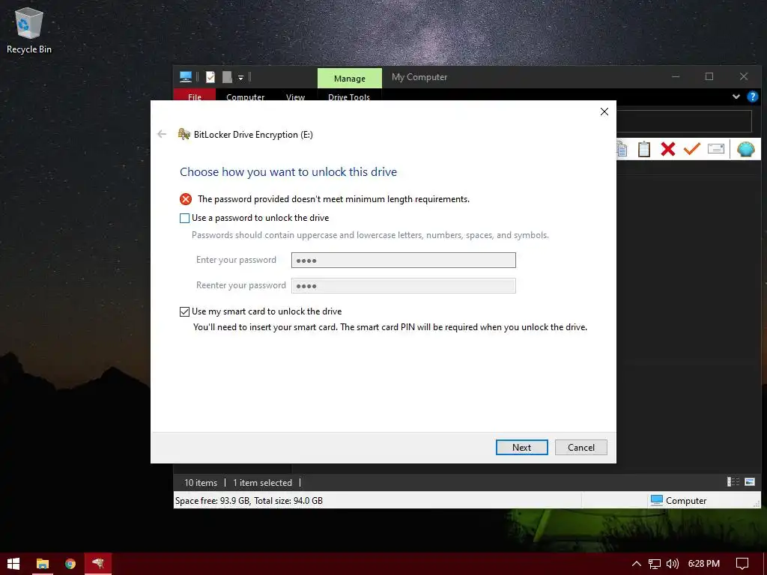Open the network tray icon
Screen dimensions: 767x575
click(654, 564)
